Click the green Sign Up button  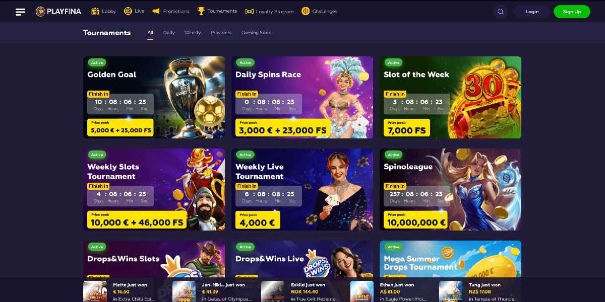pos(572,12)
